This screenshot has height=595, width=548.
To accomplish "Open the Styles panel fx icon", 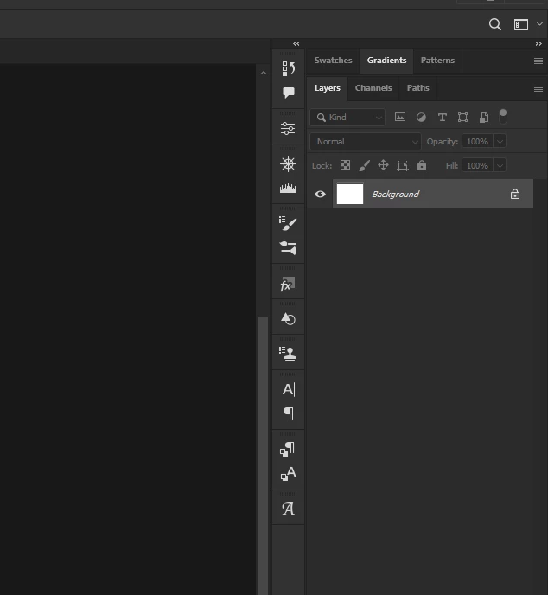I will click(288, 284).
